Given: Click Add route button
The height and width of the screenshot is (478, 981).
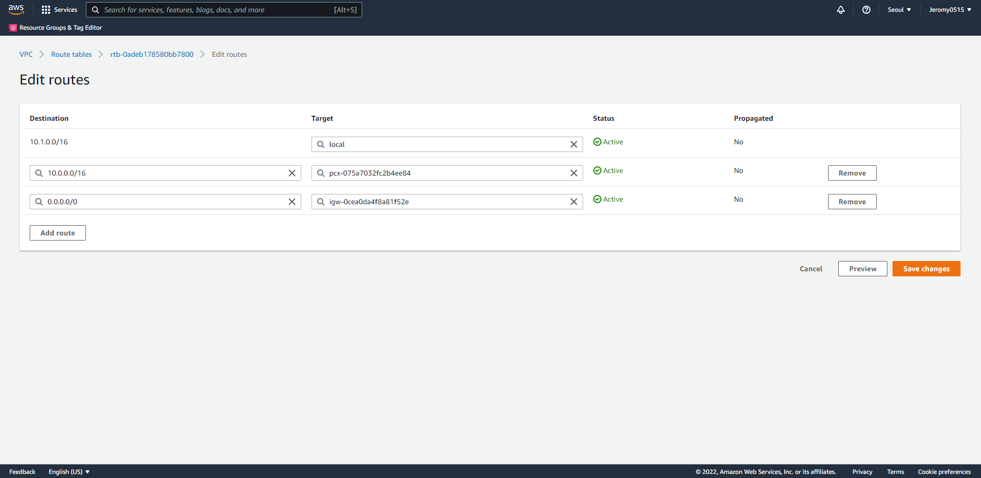Looking at the screenshot, I should tap(58, 233).
